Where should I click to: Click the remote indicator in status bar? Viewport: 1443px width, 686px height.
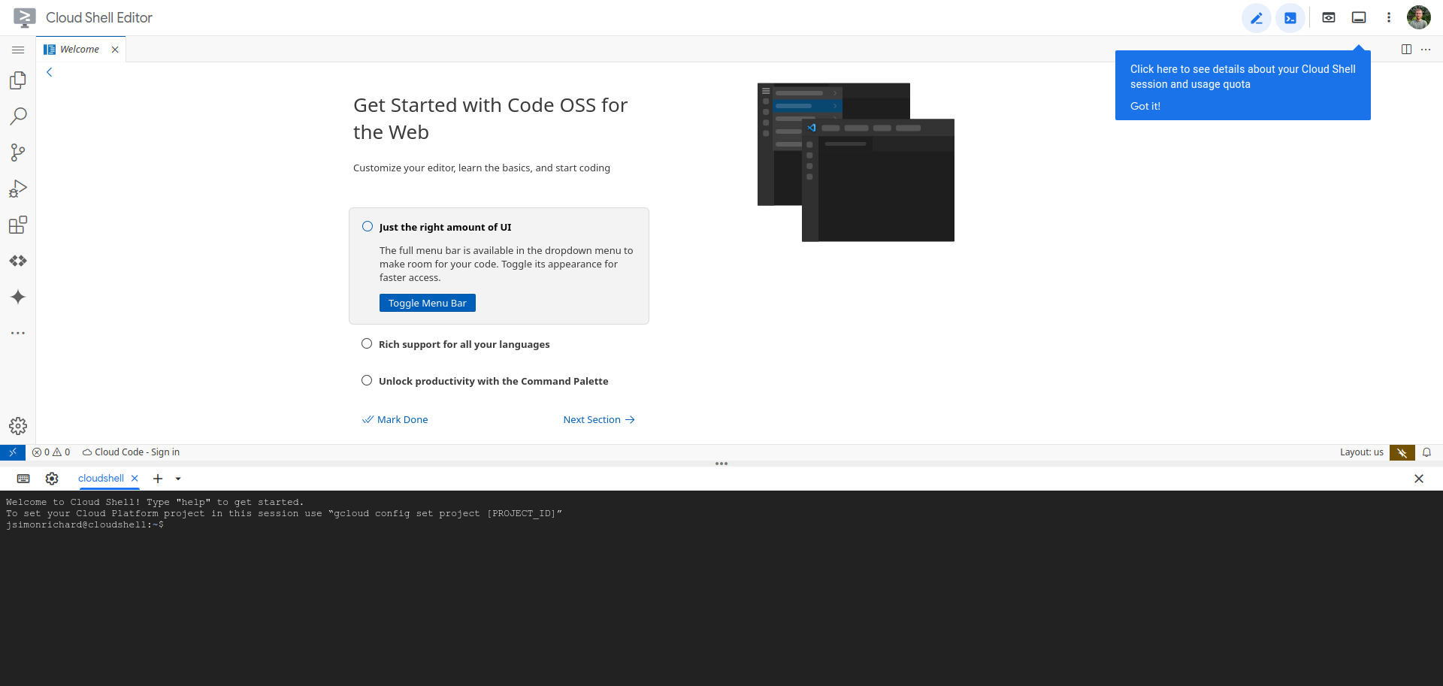point(13,452)
